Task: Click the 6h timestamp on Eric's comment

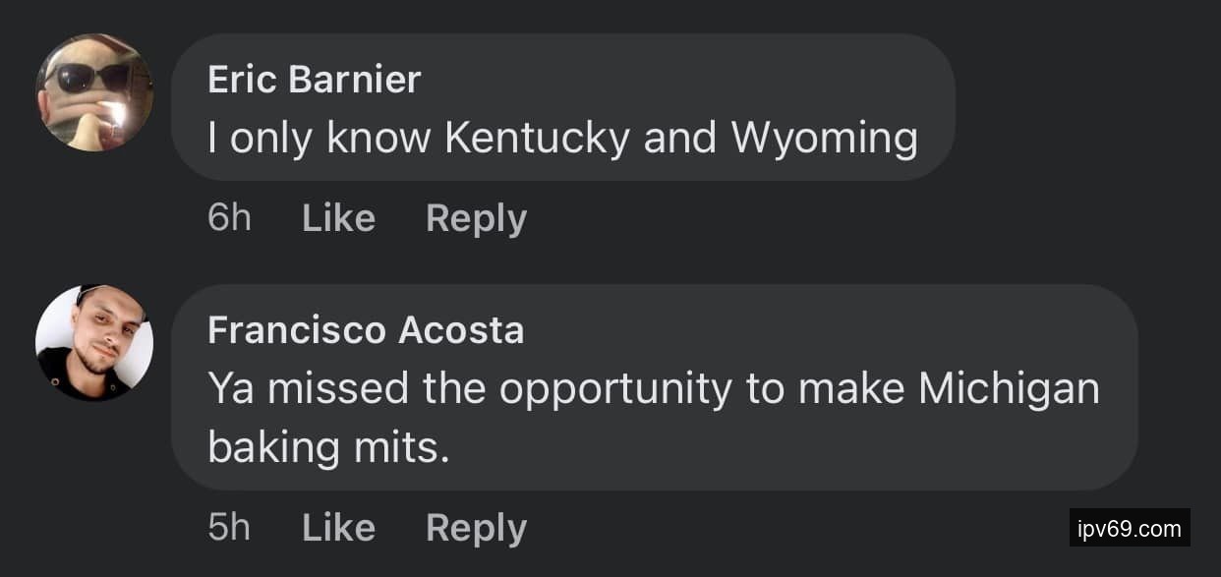Action: (x=229, y=218)
